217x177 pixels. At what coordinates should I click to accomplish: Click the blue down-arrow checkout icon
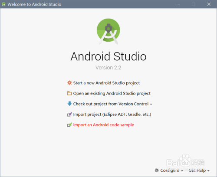(x=69, y=104)
